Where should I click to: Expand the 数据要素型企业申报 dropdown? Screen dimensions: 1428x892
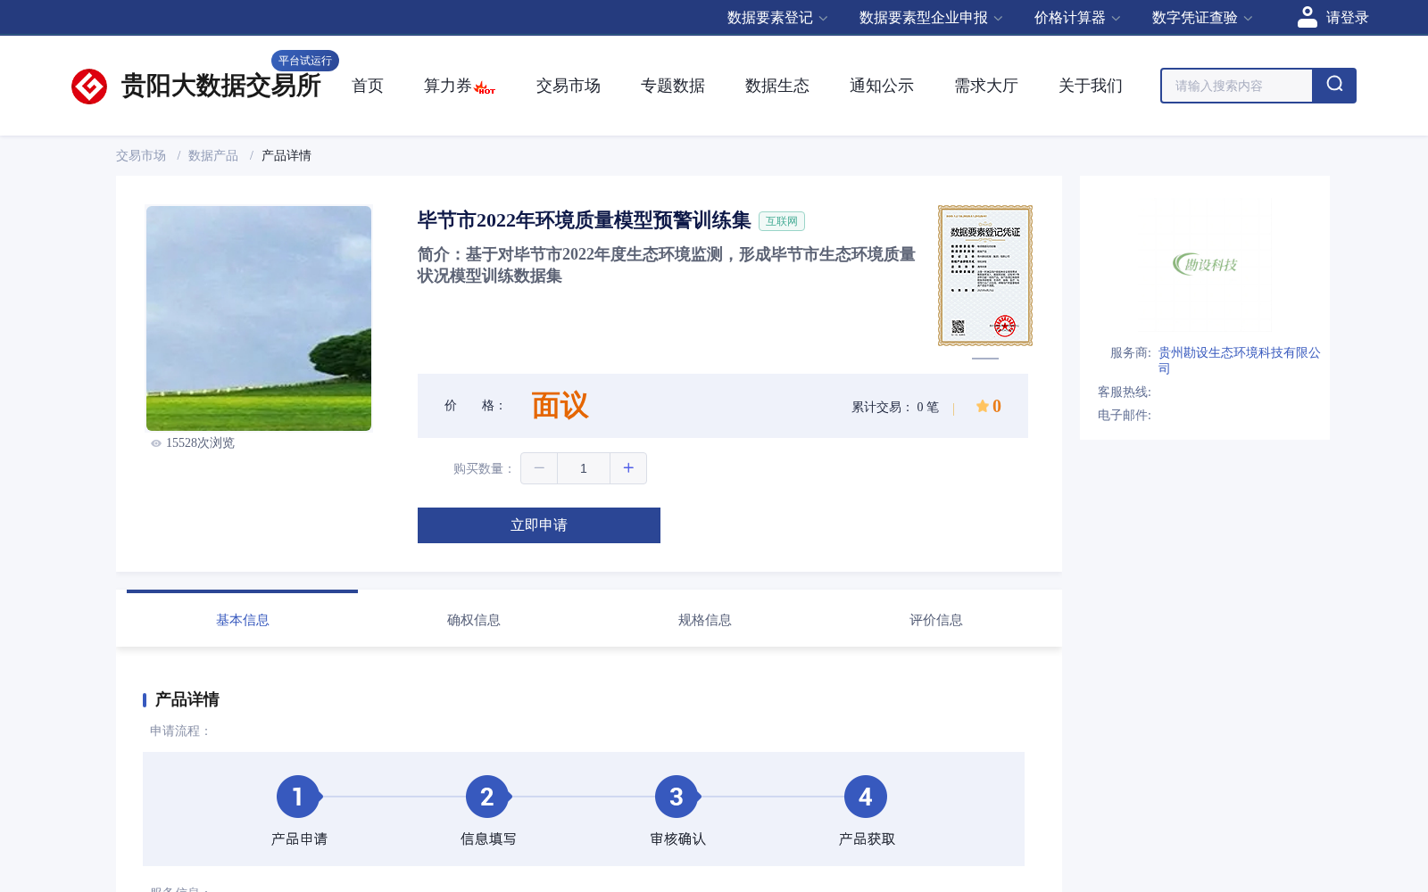(931, 18)
